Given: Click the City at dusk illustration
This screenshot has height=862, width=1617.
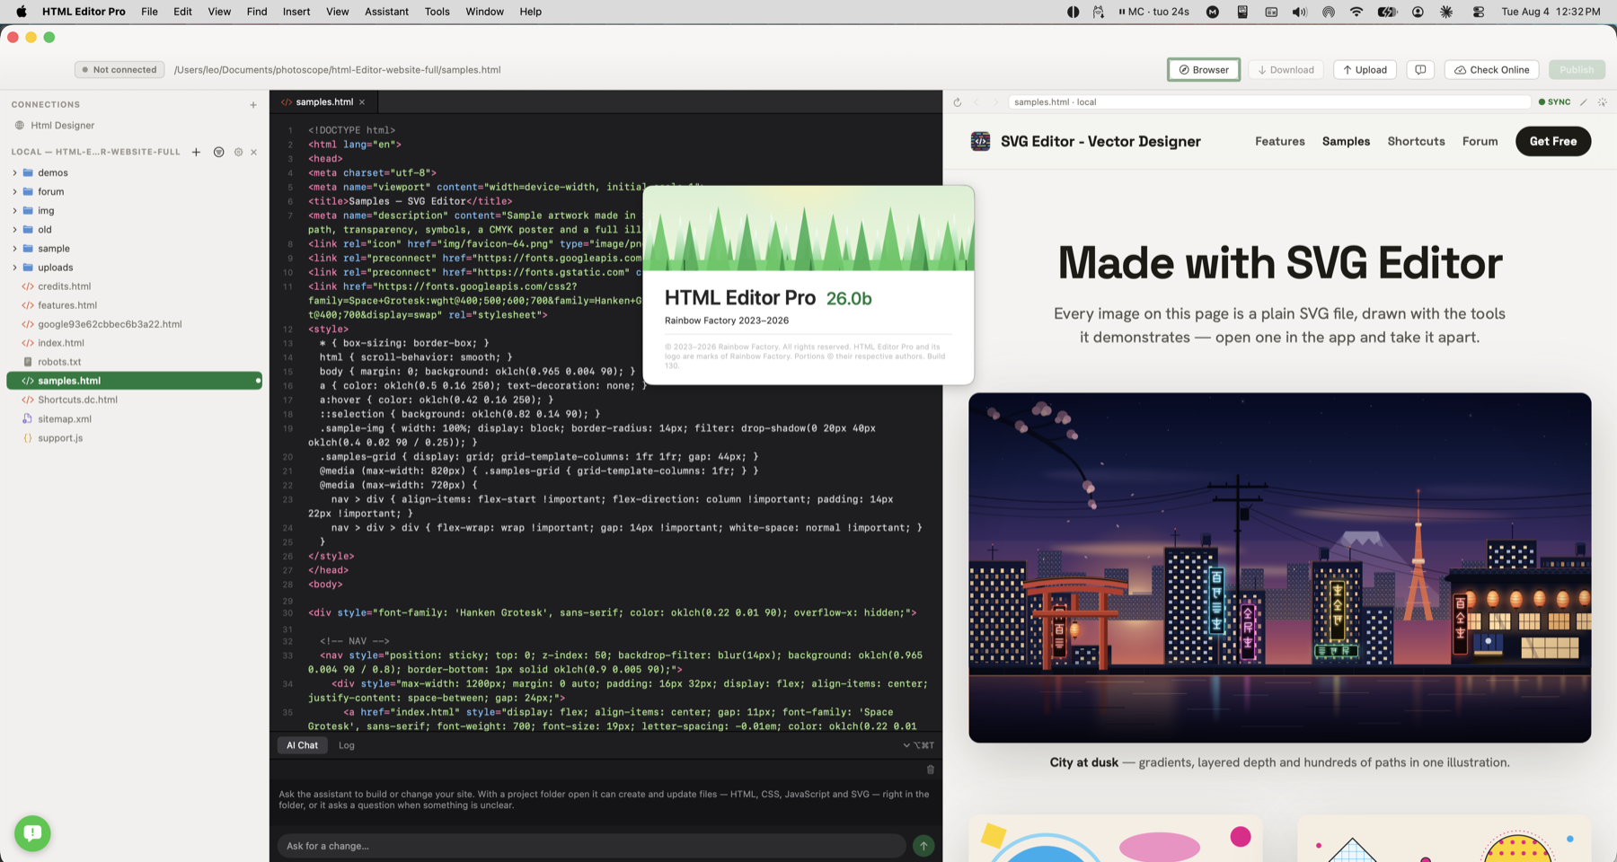Looking at the screenshot, I should (1279, 567).
